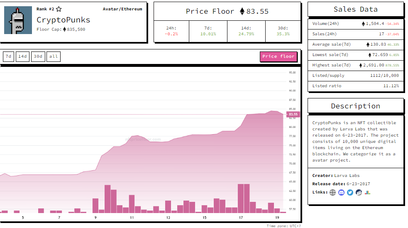Click the x-axis date label 19
Viewport: 408px width, 228px height.
coord(277,218)
